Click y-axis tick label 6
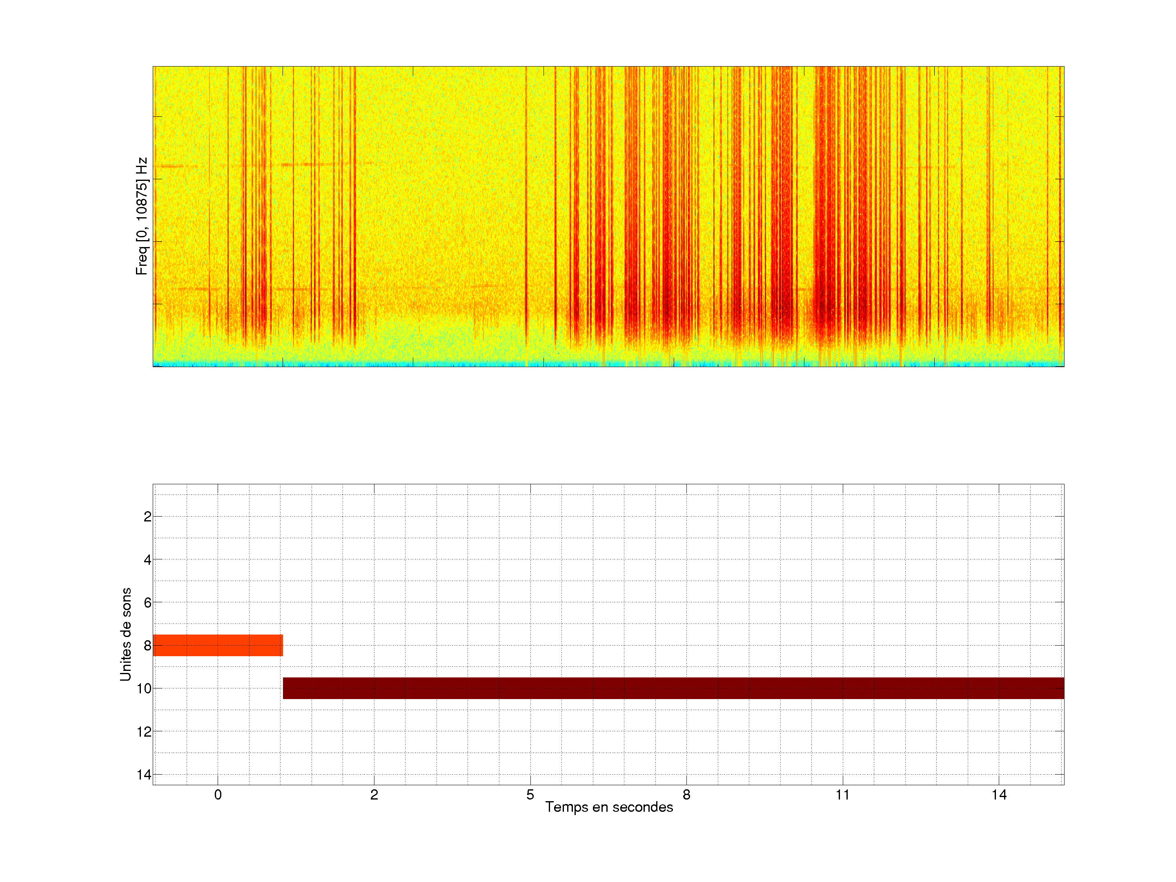The width and height of the screenshot is (1176, 882). point(147,603)
